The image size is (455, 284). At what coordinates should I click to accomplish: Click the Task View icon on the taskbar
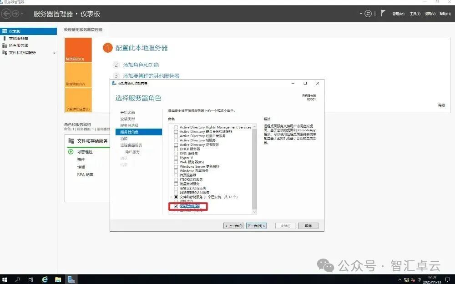(31, 279)
